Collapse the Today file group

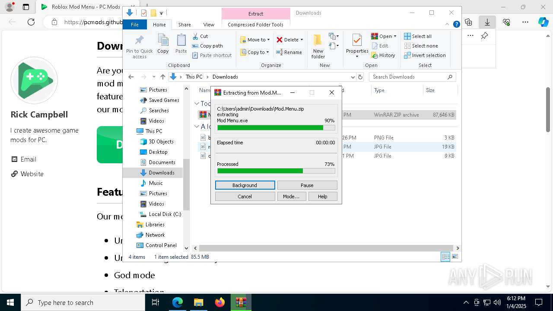click(197, 104)
